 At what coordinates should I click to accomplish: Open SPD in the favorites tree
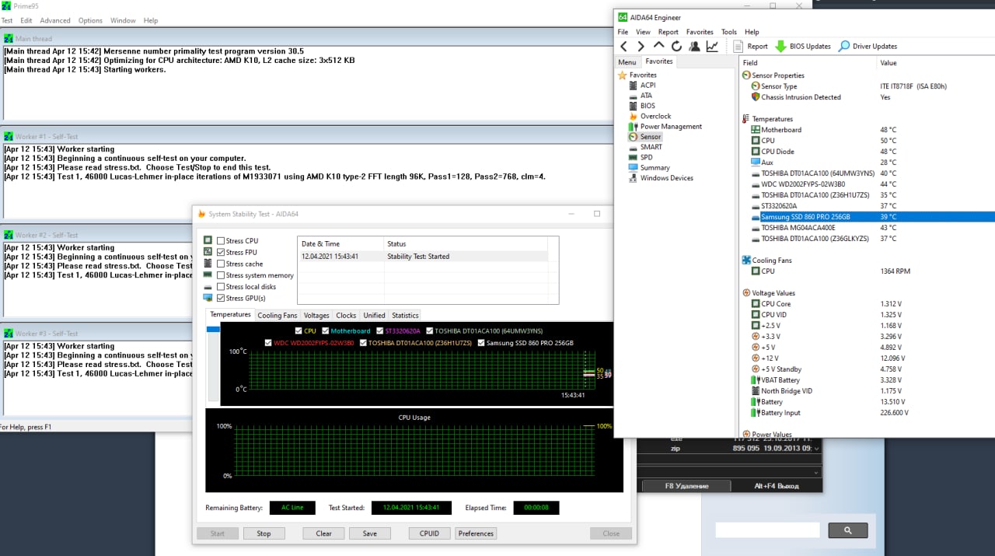click(x=646, y=157)
